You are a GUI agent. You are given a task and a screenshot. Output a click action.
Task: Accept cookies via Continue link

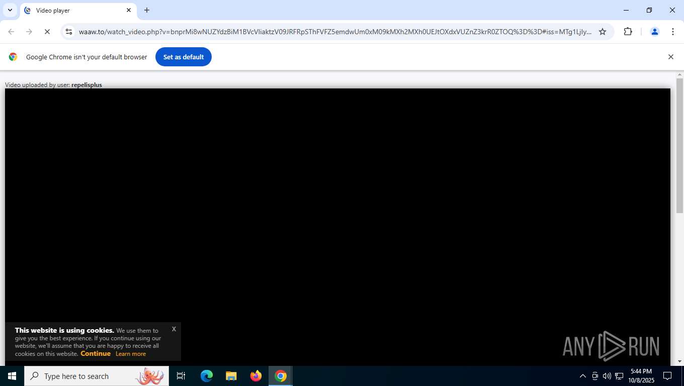click(x=96, y=353)
